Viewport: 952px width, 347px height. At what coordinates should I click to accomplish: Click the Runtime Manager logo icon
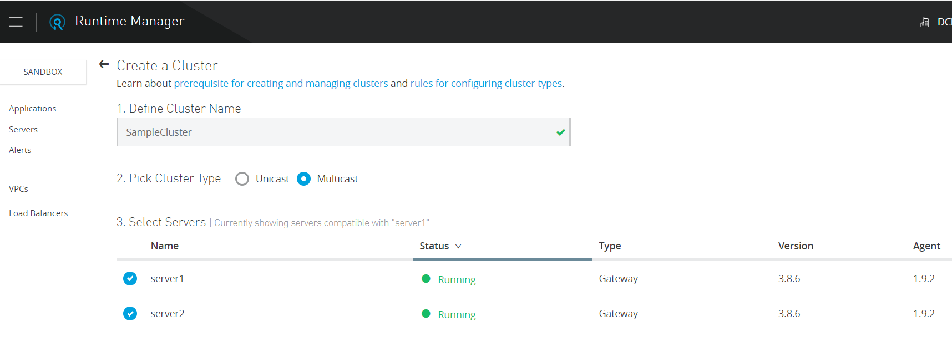(x=57, y=22)
